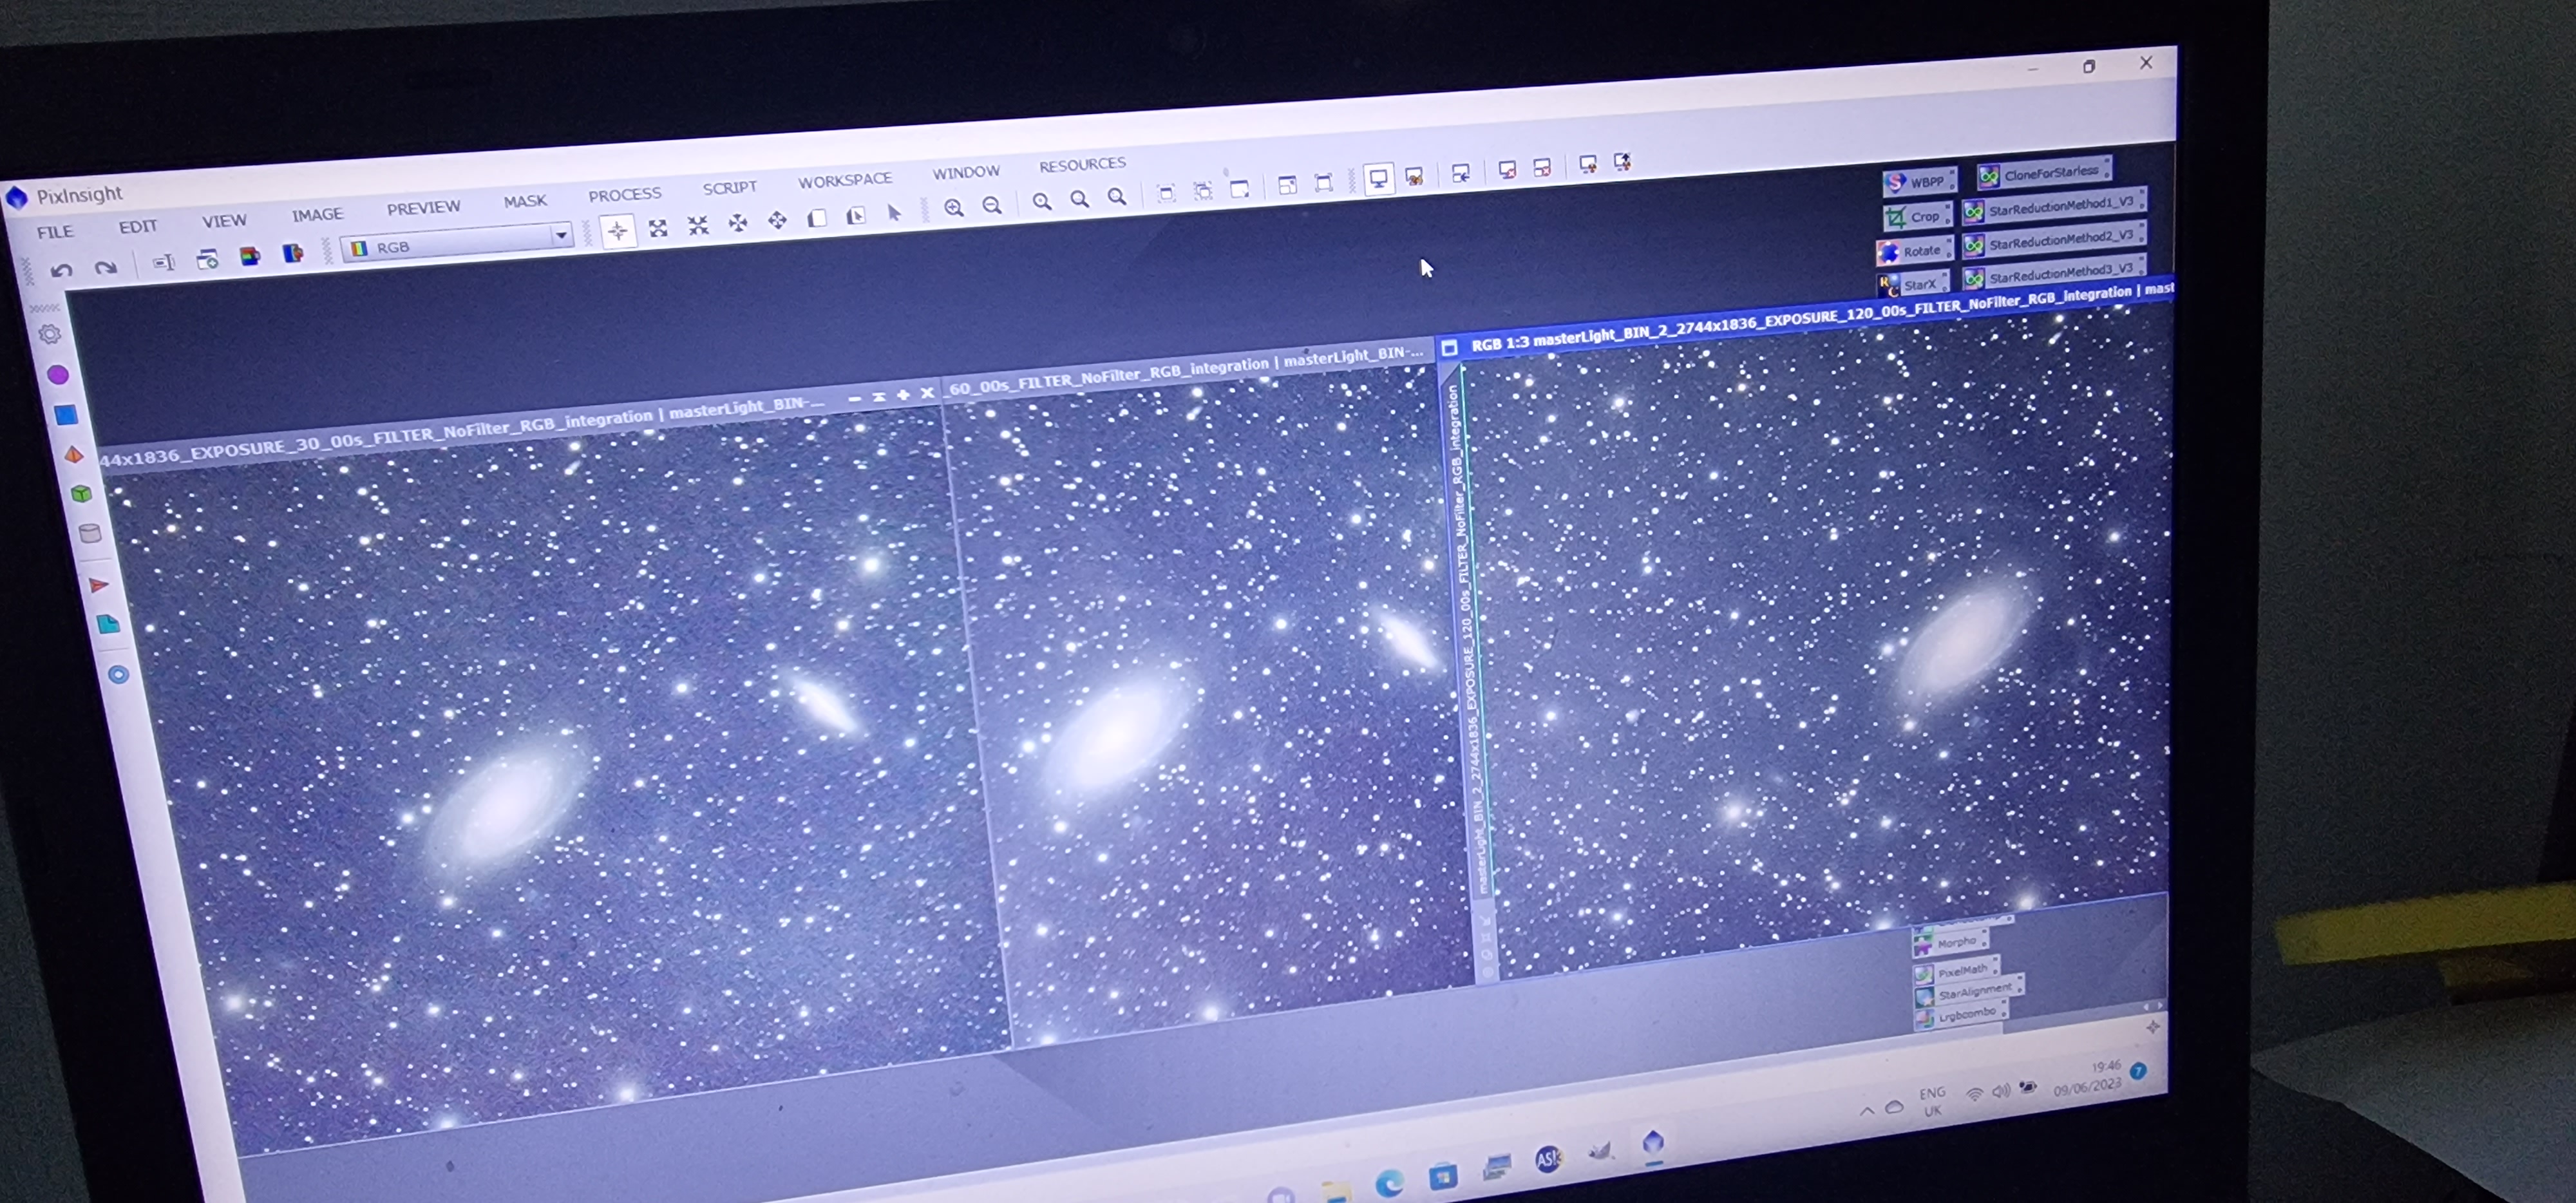The height and width of the screenshot is (1203, 2576).
Task: Click the Zoom Out magnifier with minus
Action: pyautogui.click(x=992, y=206)
